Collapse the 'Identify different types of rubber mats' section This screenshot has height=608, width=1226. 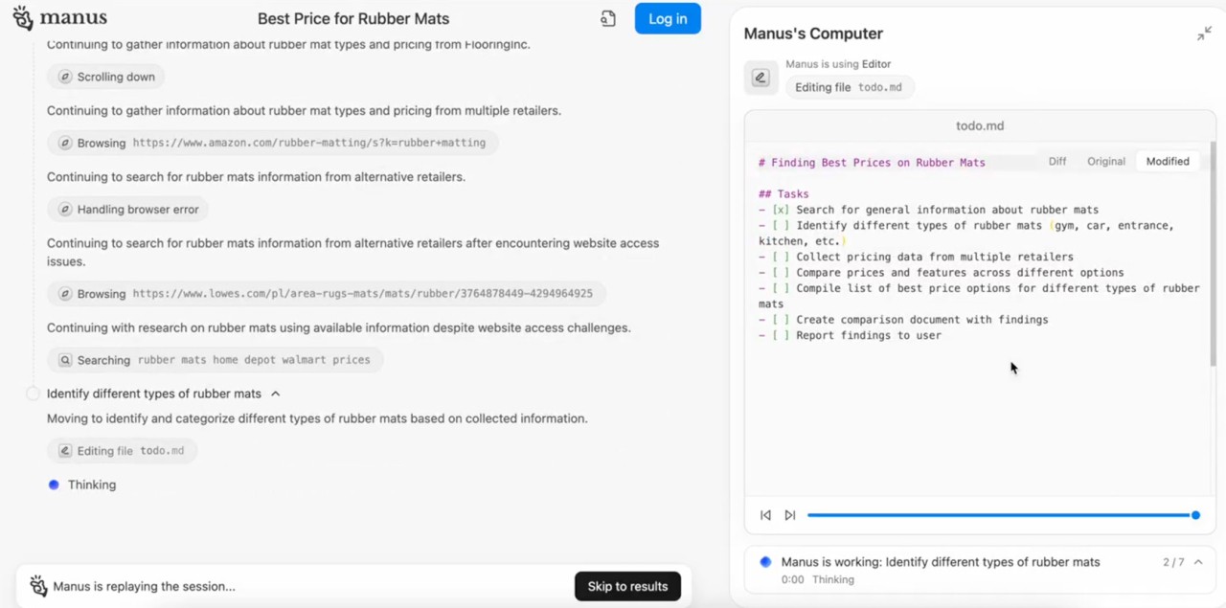click(x=275, y=394)
